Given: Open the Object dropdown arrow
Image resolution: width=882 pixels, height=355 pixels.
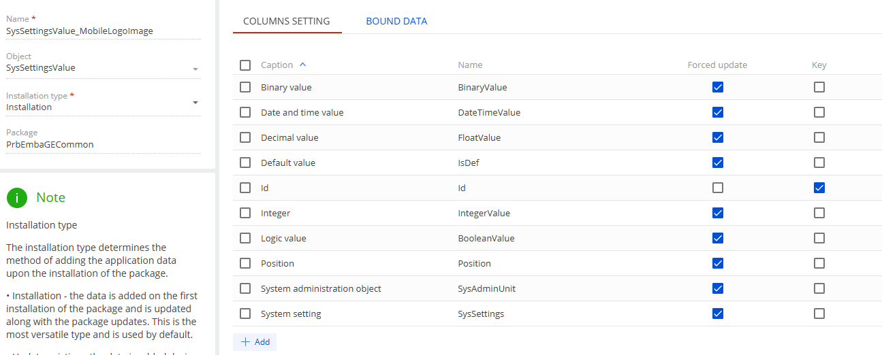Looking at the screenshot, I should pyautogui.click(x=195, y=69).
